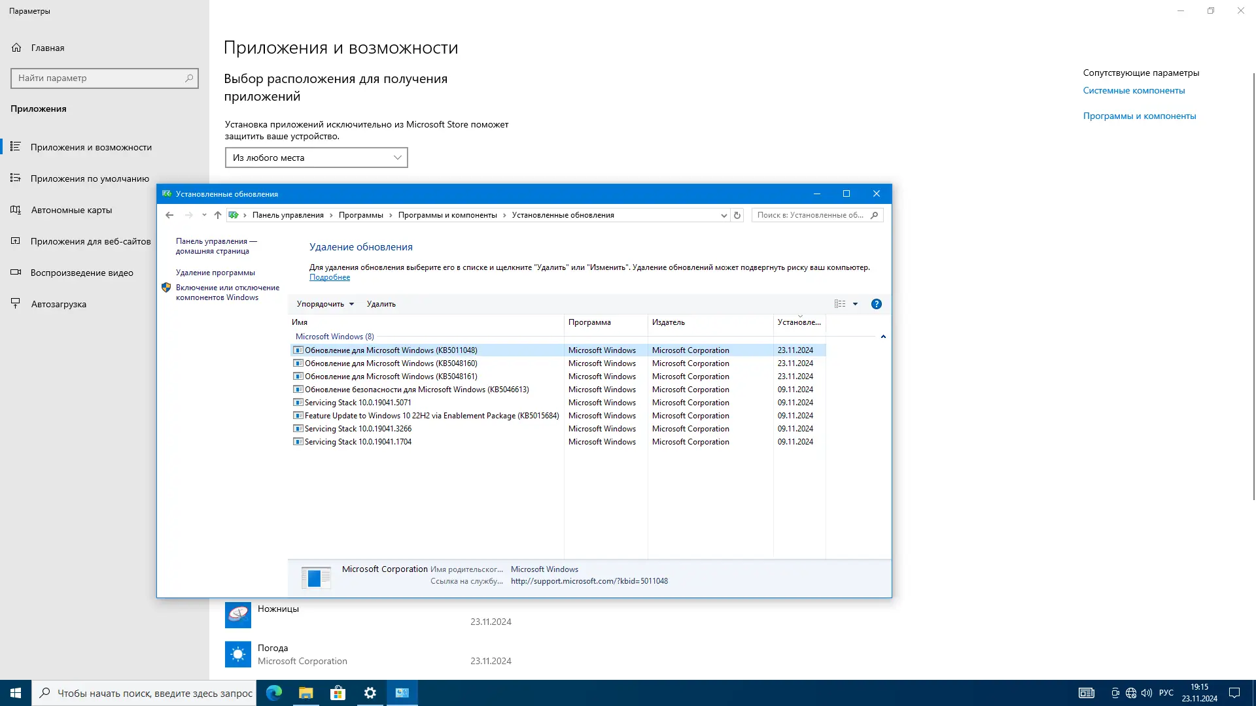
Task: Click the 'Программы и компоненты' related link
Action: point(1140,116)
